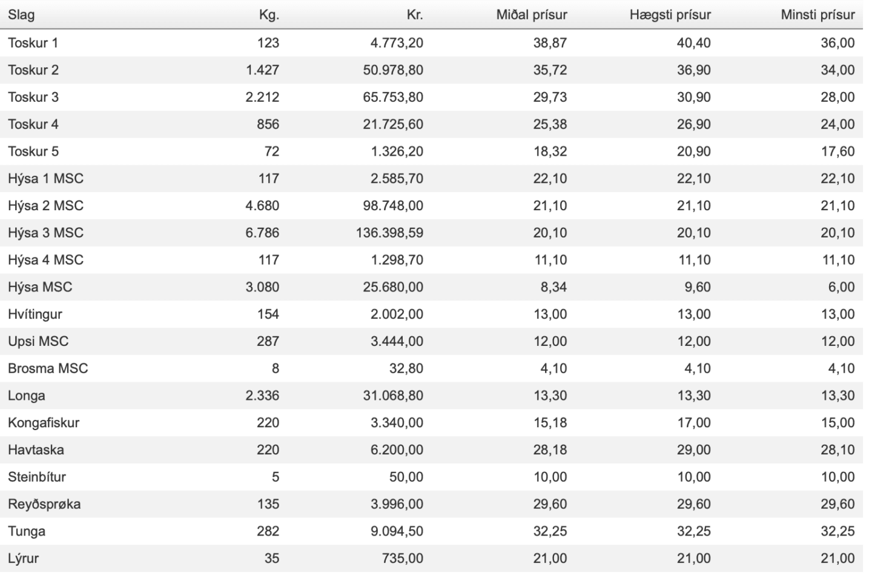Click the Hvítingur species name
This screenshot has width=872, height=581.
pyautogui.click(x=35, y=314)
